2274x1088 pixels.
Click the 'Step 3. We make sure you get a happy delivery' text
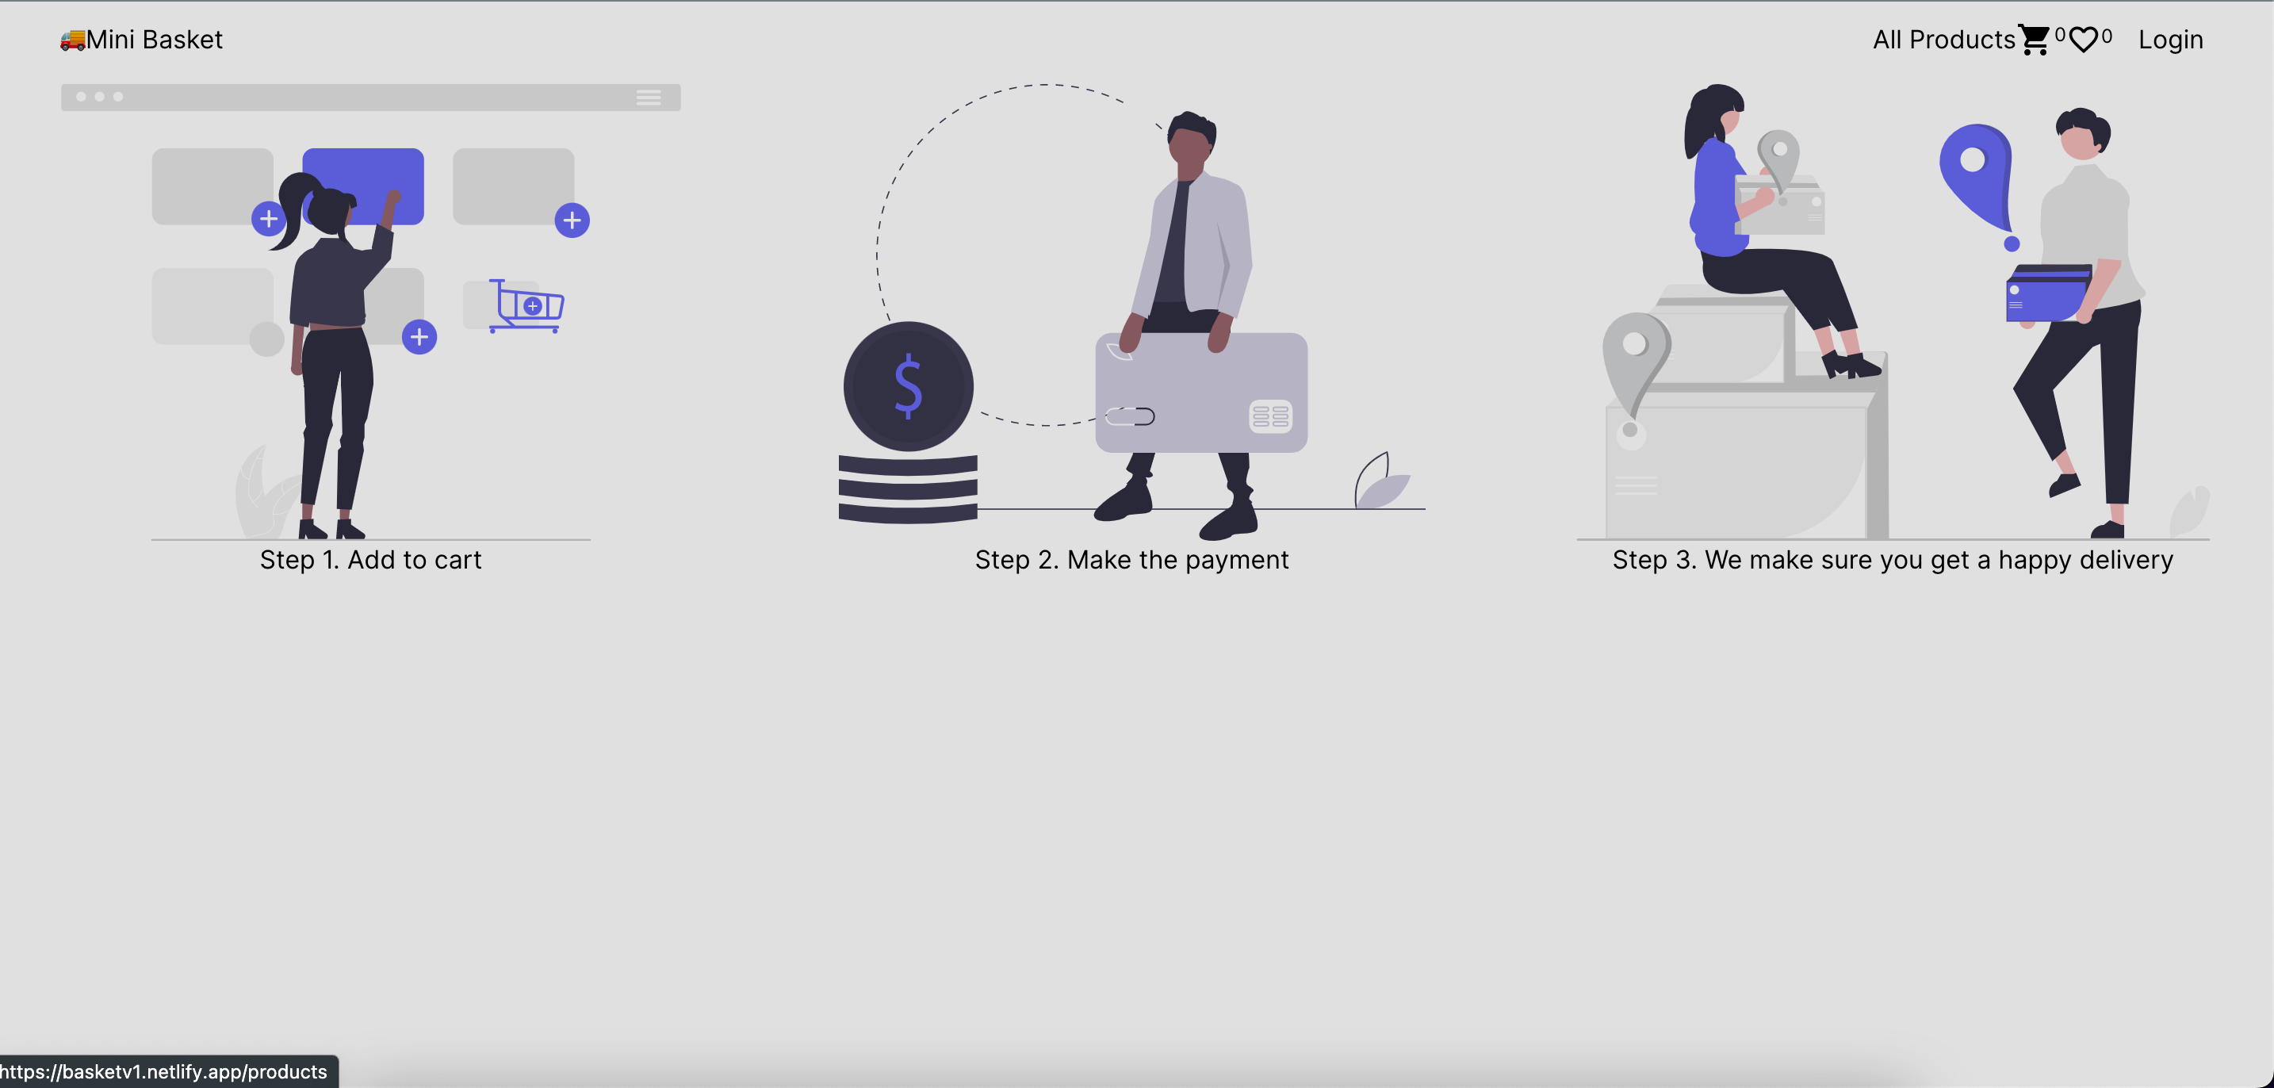1893,560
